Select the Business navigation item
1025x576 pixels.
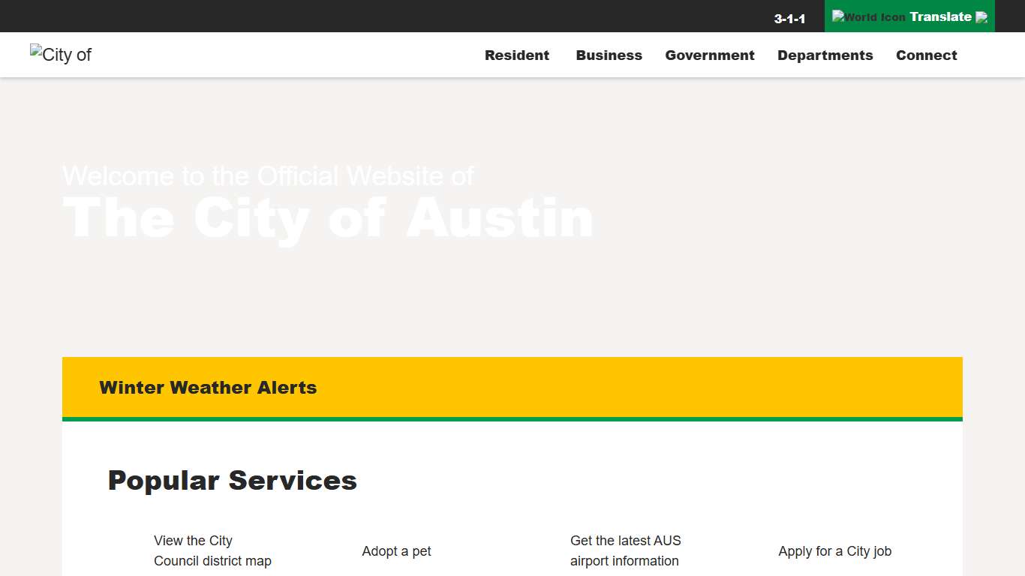pos(609,55)
